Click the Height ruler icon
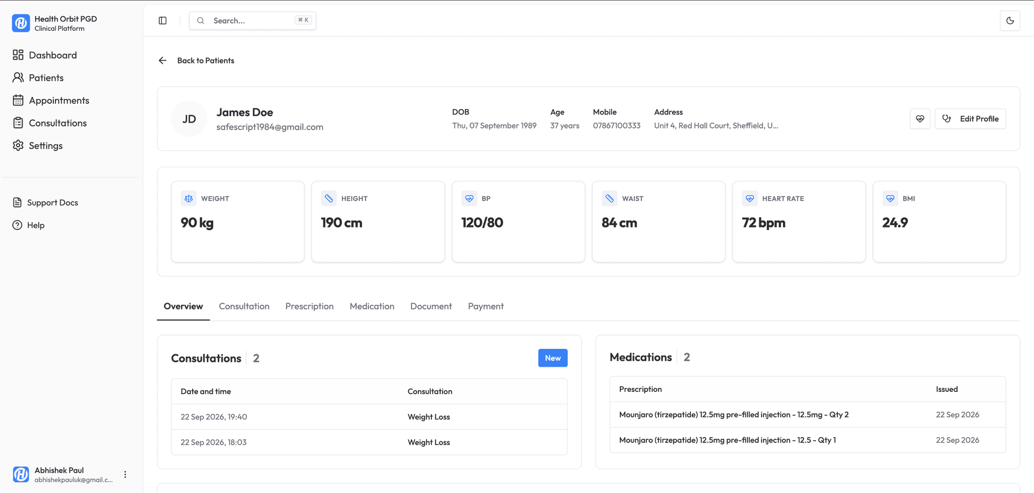Image resolution: width=1034 pixels, height=493 pixels. 329,198
